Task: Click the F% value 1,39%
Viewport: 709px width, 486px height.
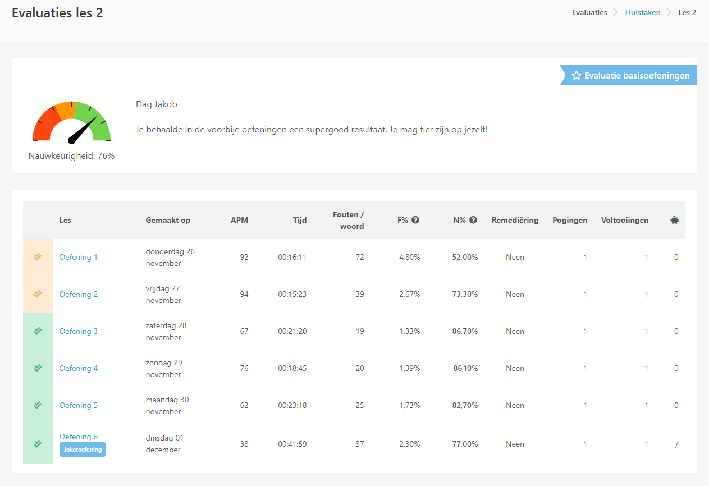Action: pyautogui.click(x=410, y=368)
